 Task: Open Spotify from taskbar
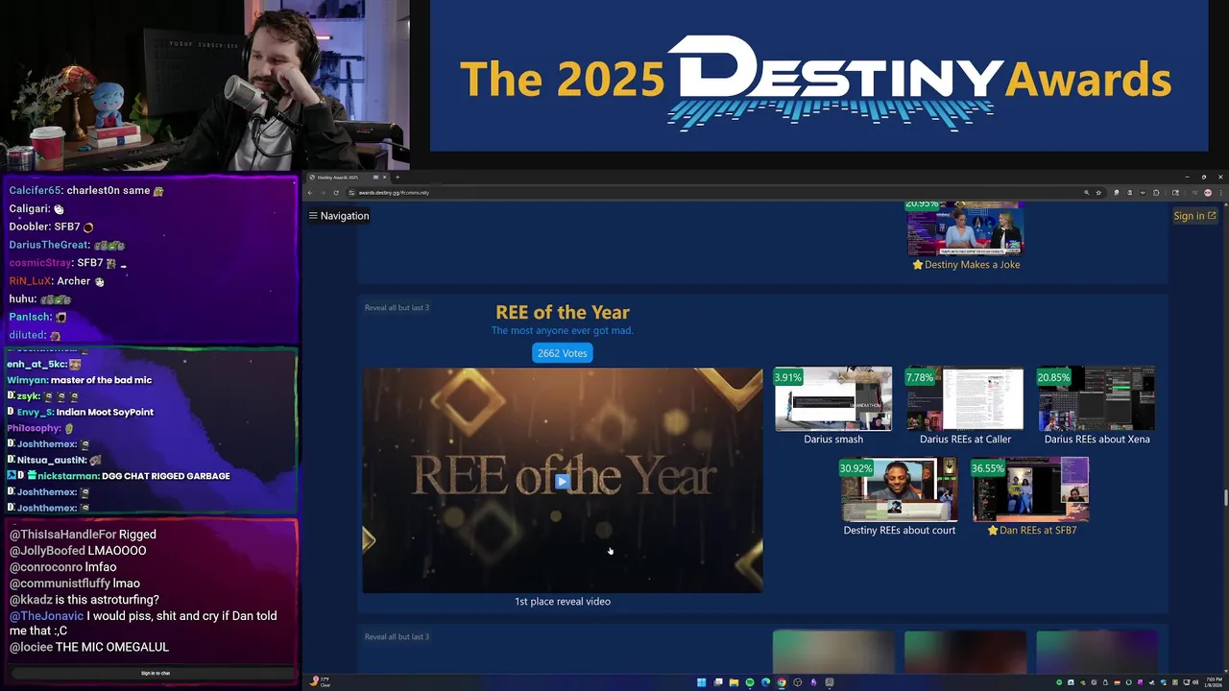coord(750,682)
